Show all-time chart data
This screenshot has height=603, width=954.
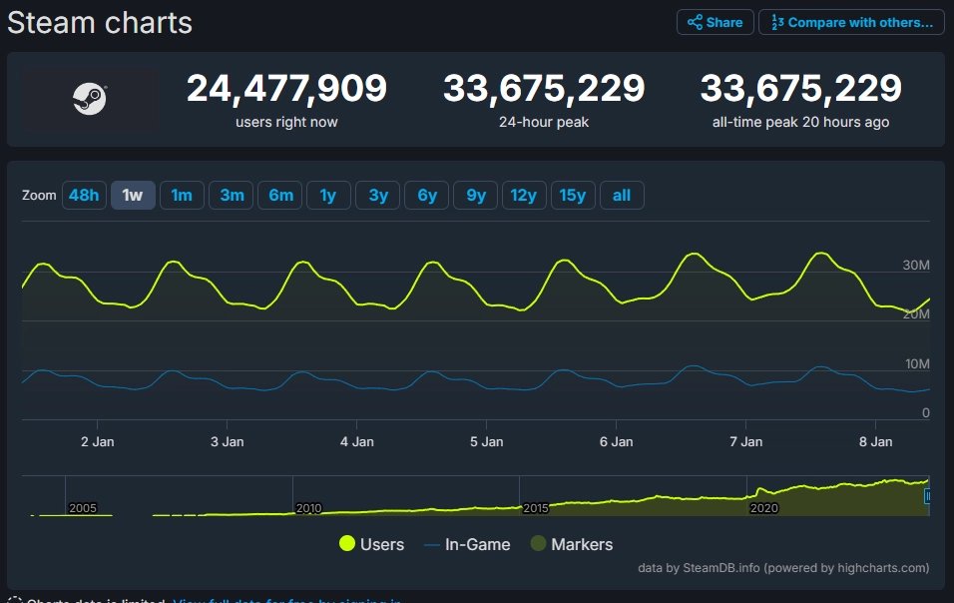click(622, 196)
